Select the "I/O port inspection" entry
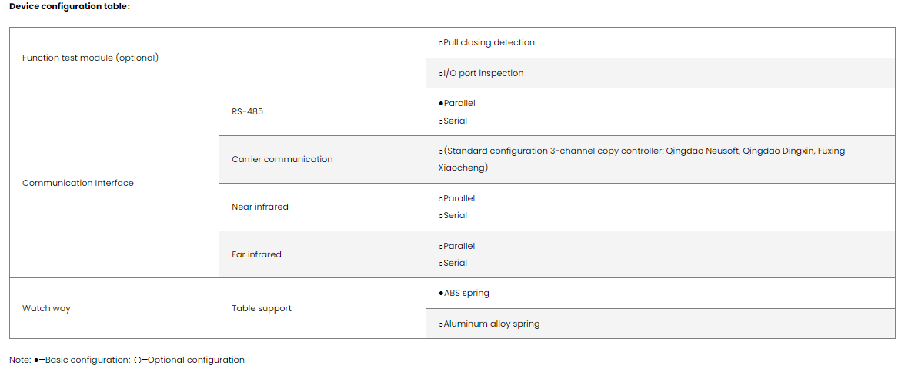 (x=483, y=73)
